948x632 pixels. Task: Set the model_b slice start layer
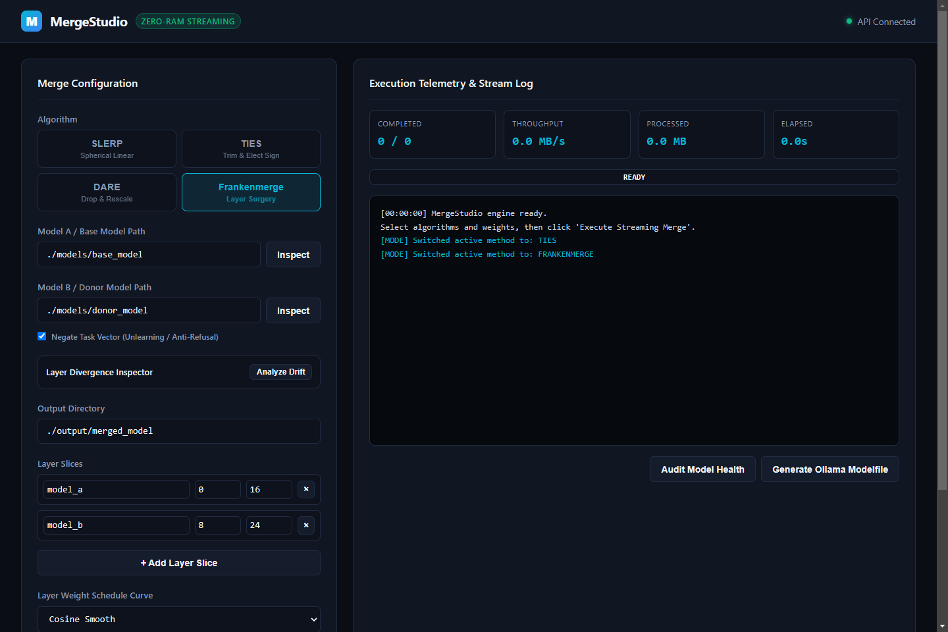(218, 525)
